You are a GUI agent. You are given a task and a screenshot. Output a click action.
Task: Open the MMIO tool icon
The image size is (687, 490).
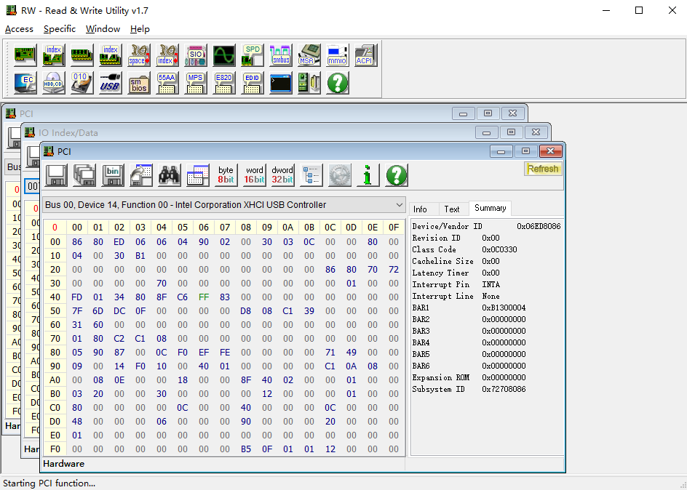click(337, 55)
